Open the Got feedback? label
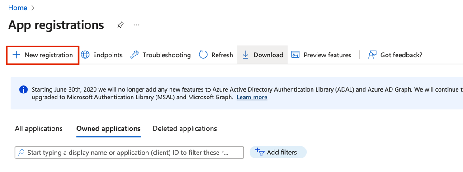The width and height of the screenshot is (463, 172). tap(402, 55)
